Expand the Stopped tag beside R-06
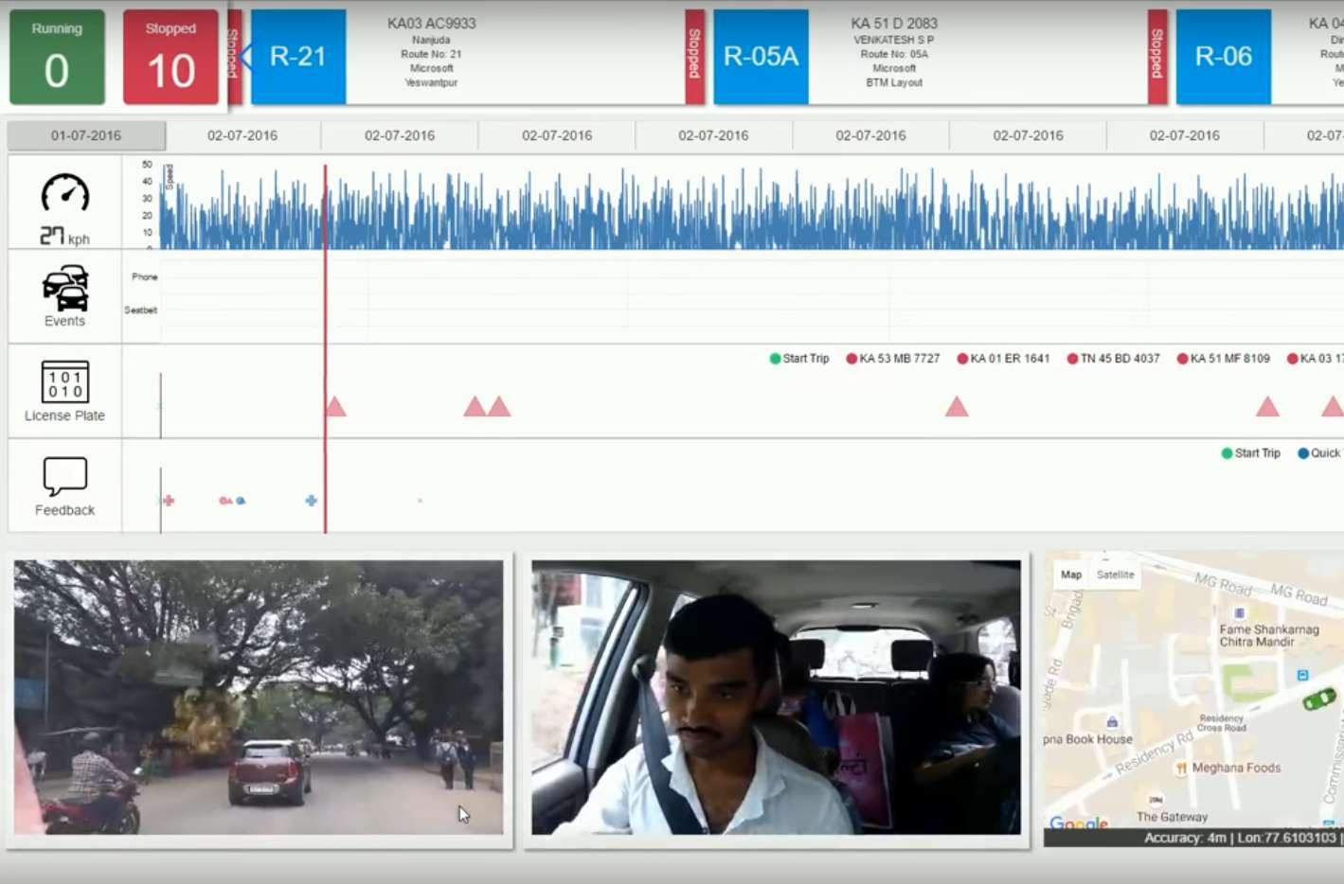 coord(1156,57)
